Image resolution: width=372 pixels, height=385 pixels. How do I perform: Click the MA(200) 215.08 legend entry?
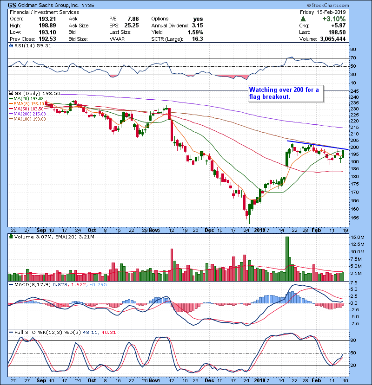(27, 114)
